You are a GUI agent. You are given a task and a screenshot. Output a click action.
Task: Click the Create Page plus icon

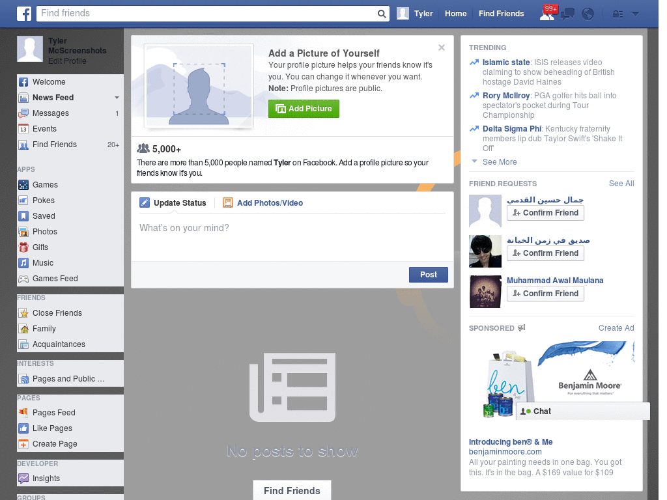coord(23,444)
